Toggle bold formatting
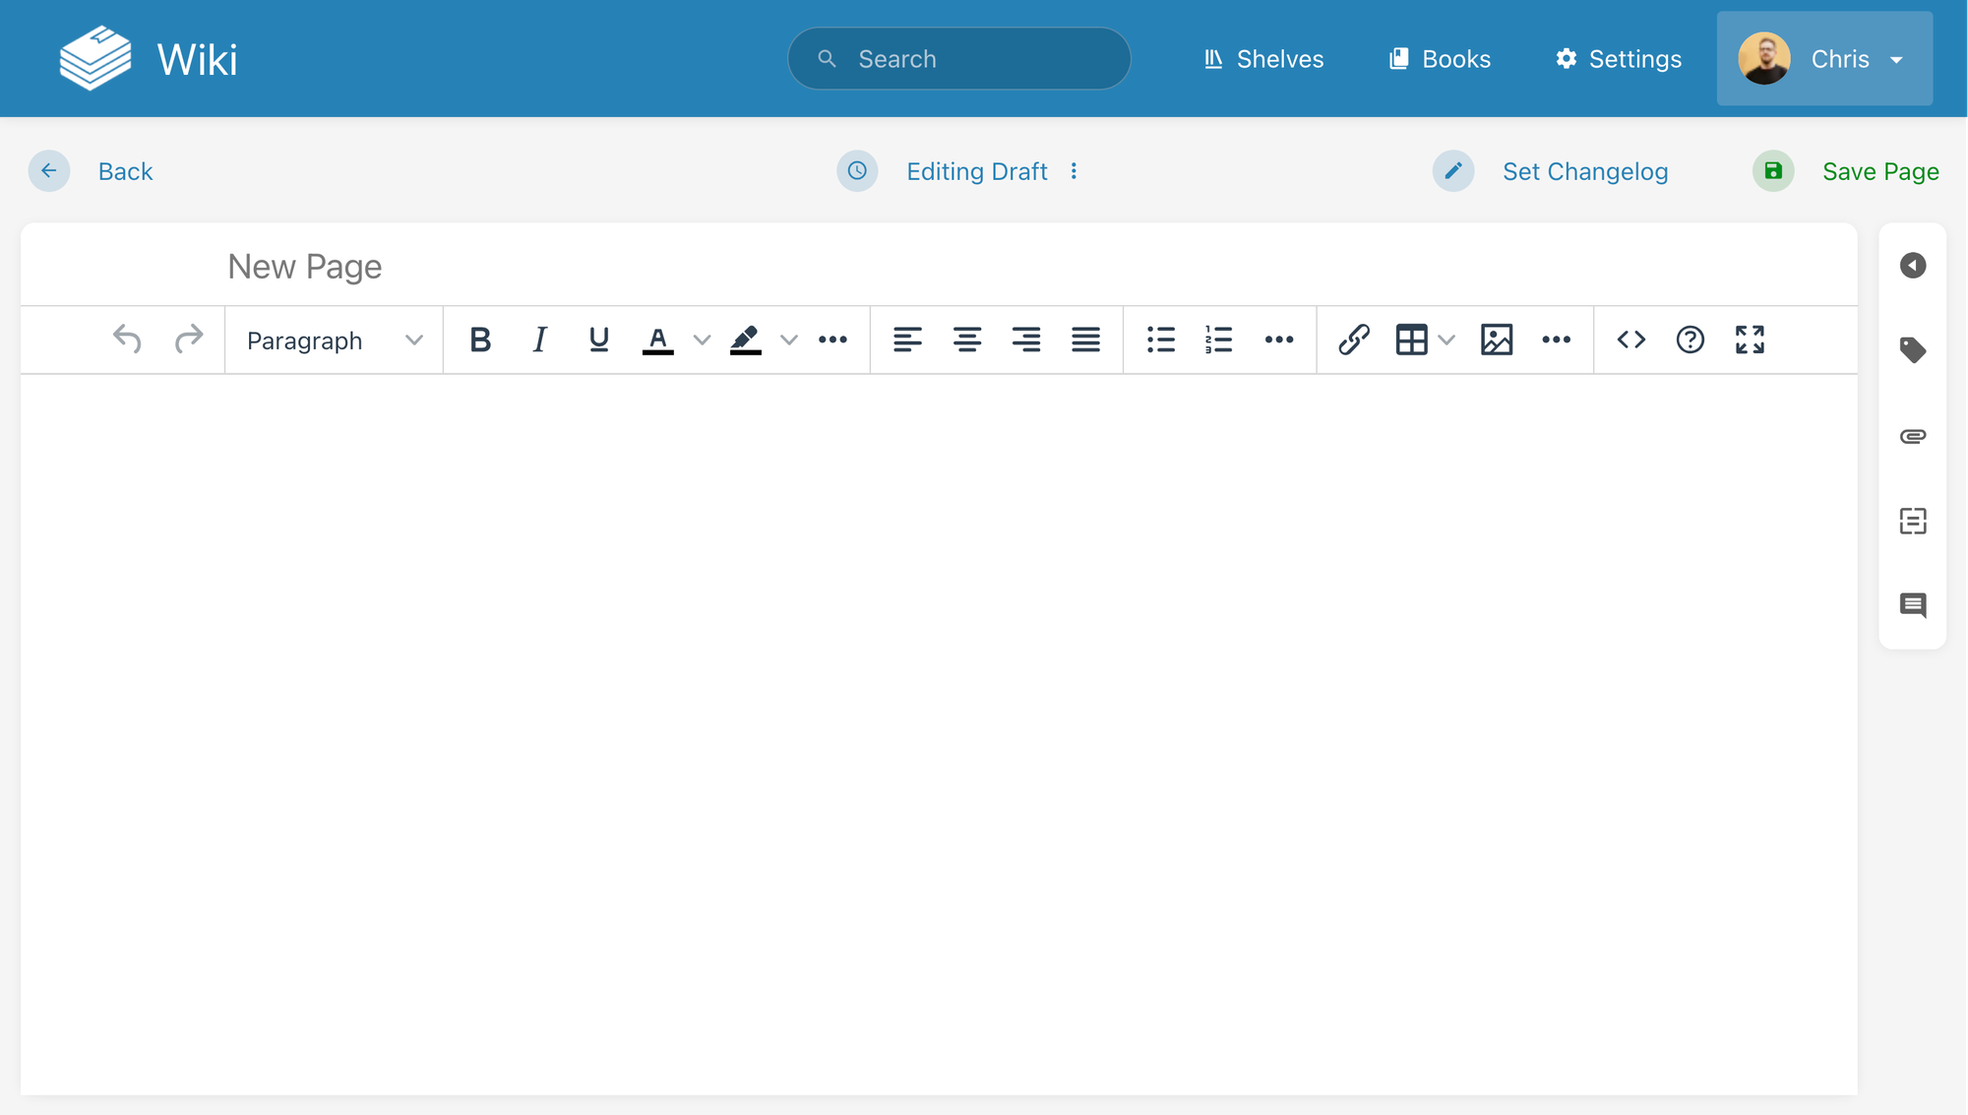The image size is (1968, 1115). [x=480, y=340]
